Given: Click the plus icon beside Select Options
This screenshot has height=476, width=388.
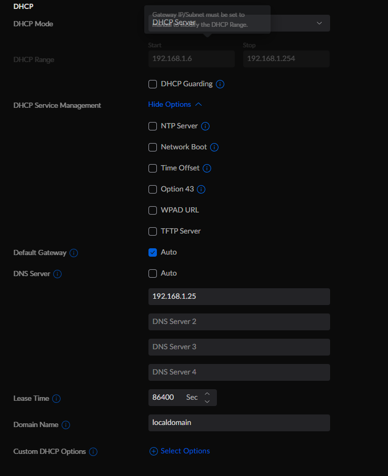Looking at the screenshot, I should 154,451.
